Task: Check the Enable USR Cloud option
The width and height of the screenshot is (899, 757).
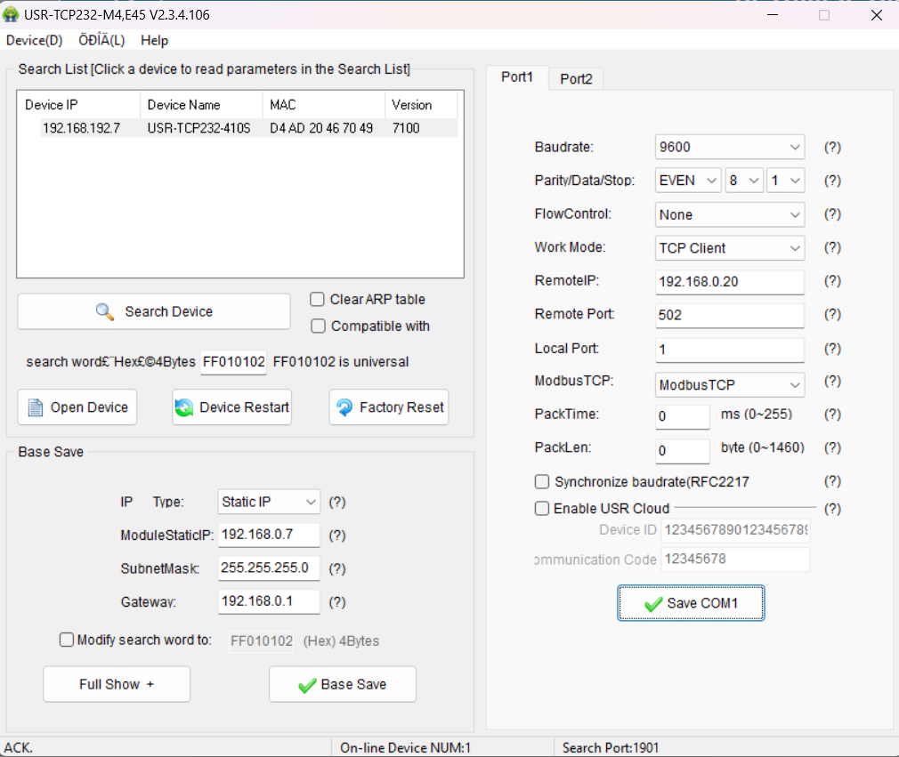Action: click(542, 509)
